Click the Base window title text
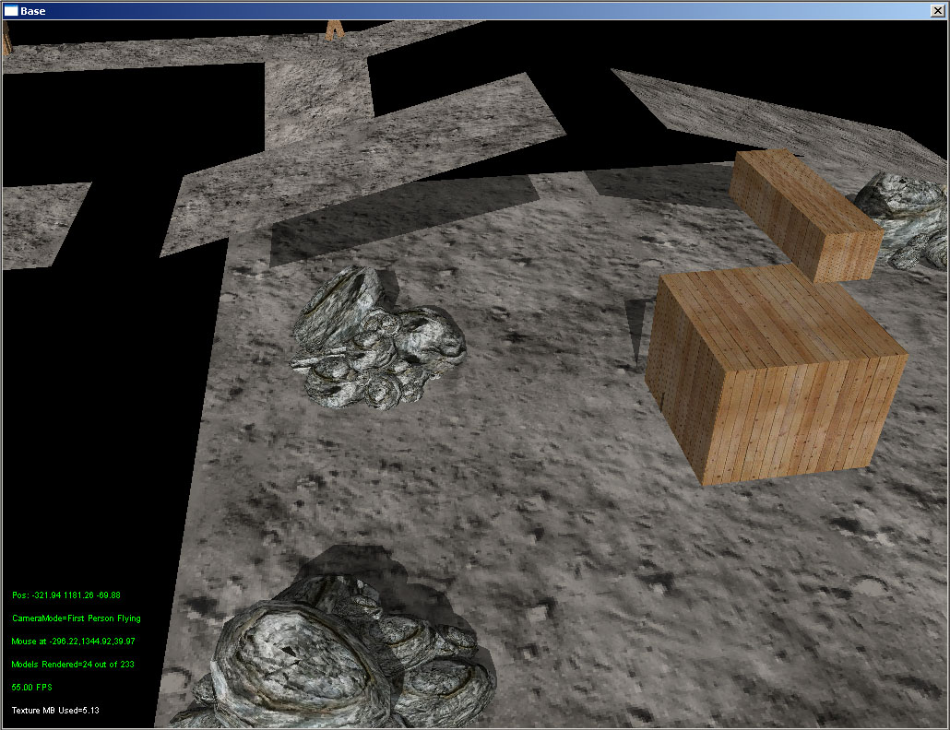 pos(33,11)
